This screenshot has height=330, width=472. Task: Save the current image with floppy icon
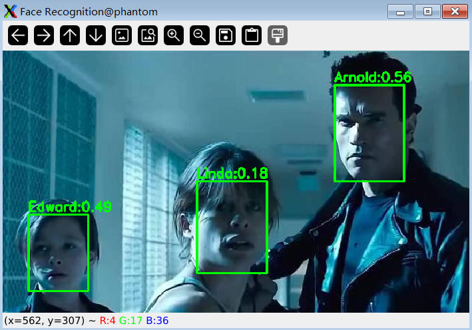[x=226, y=35]
